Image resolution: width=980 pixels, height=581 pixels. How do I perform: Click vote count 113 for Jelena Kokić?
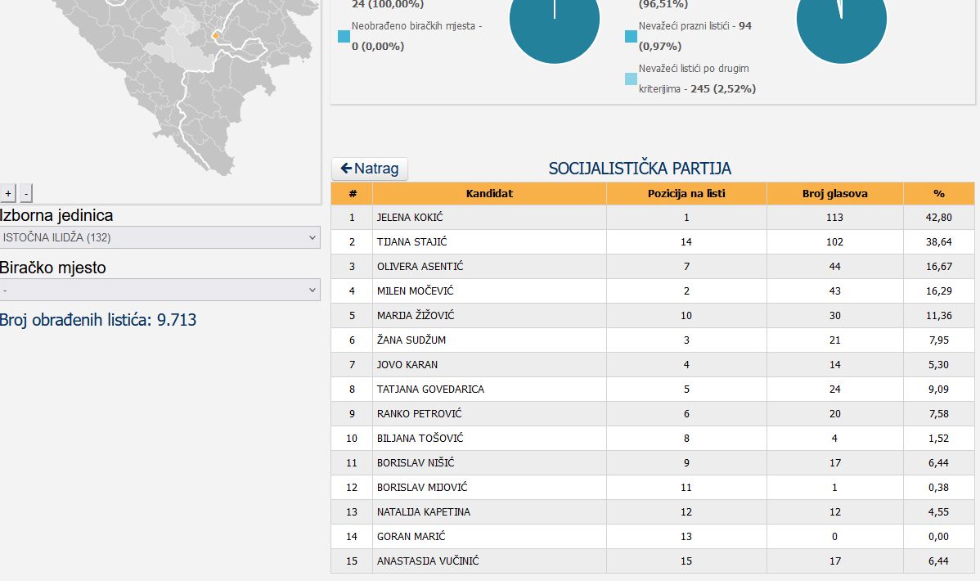point(835,218)
